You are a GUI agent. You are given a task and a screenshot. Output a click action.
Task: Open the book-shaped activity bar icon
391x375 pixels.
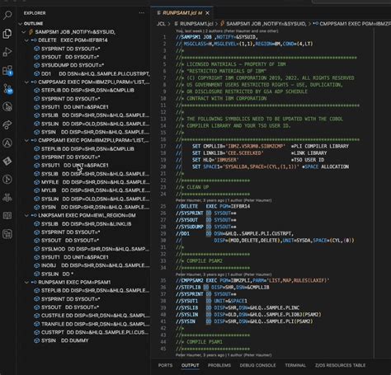7,216
